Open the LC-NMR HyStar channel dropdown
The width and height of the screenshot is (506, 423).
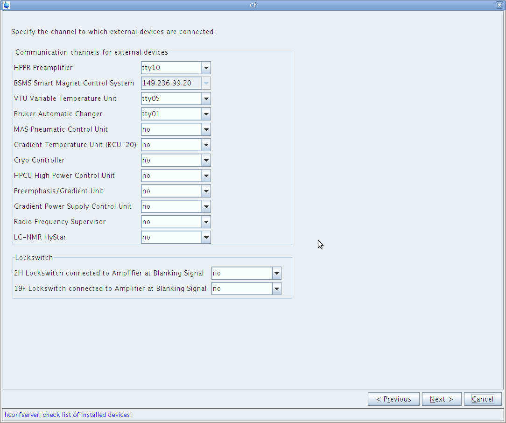206,237
